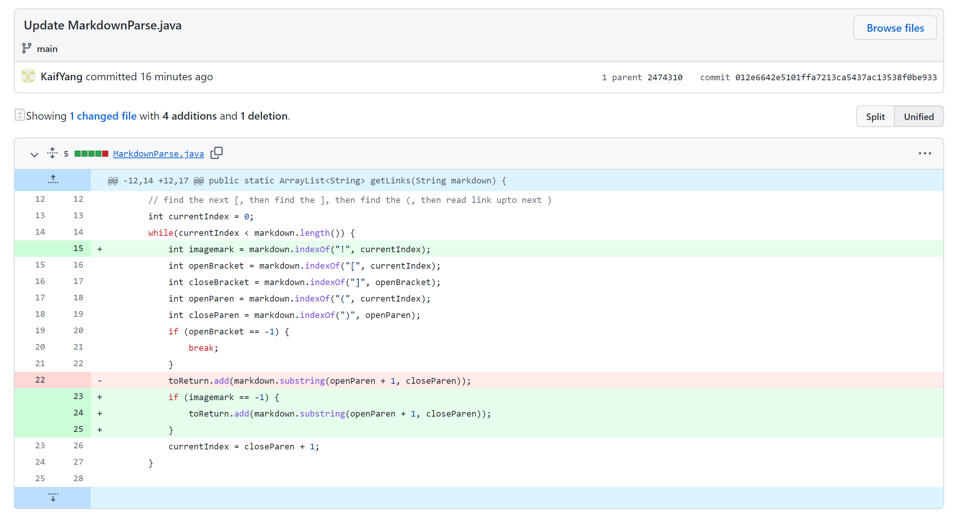
Task: Expand hidden lines above the diff
Action: (x=53, y=180)
